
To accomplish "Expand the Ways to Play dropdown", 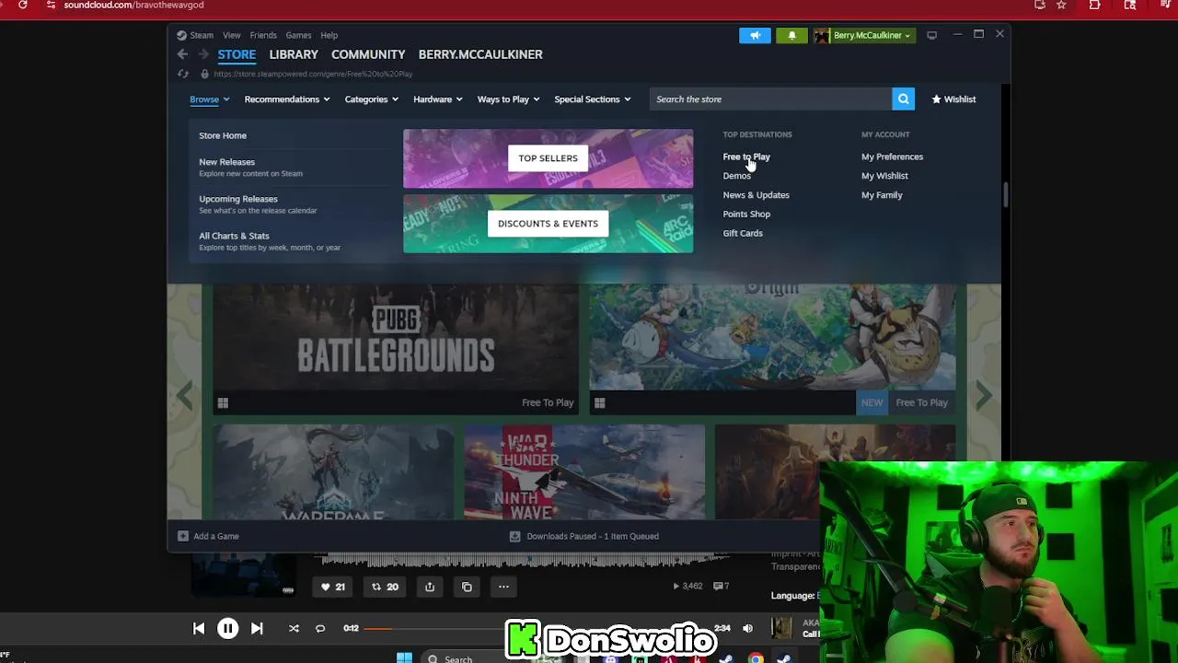I will coord(509,99).
